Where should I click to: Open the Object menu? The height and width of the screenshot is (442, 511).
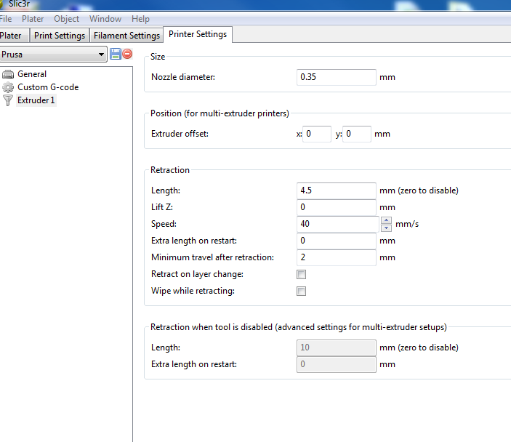67,19
